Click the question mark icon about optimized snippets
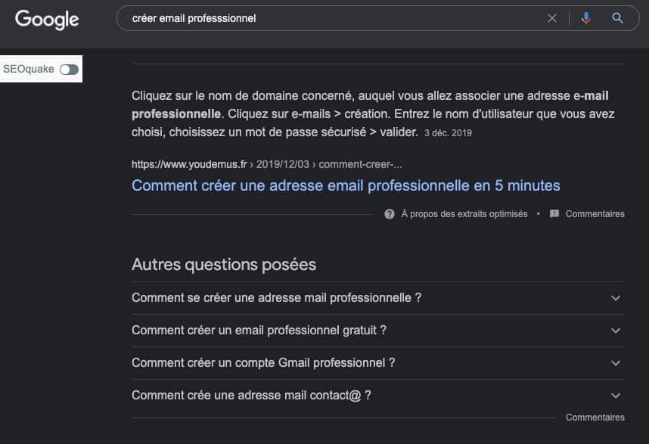 pos(389,213)
